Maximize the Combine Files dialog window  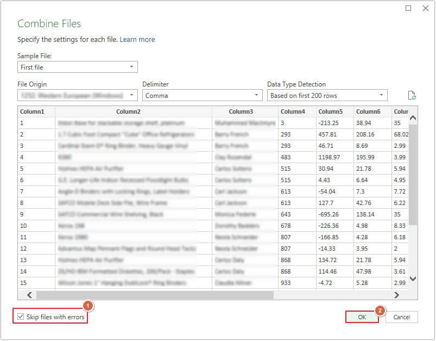(x=408, y=8)
